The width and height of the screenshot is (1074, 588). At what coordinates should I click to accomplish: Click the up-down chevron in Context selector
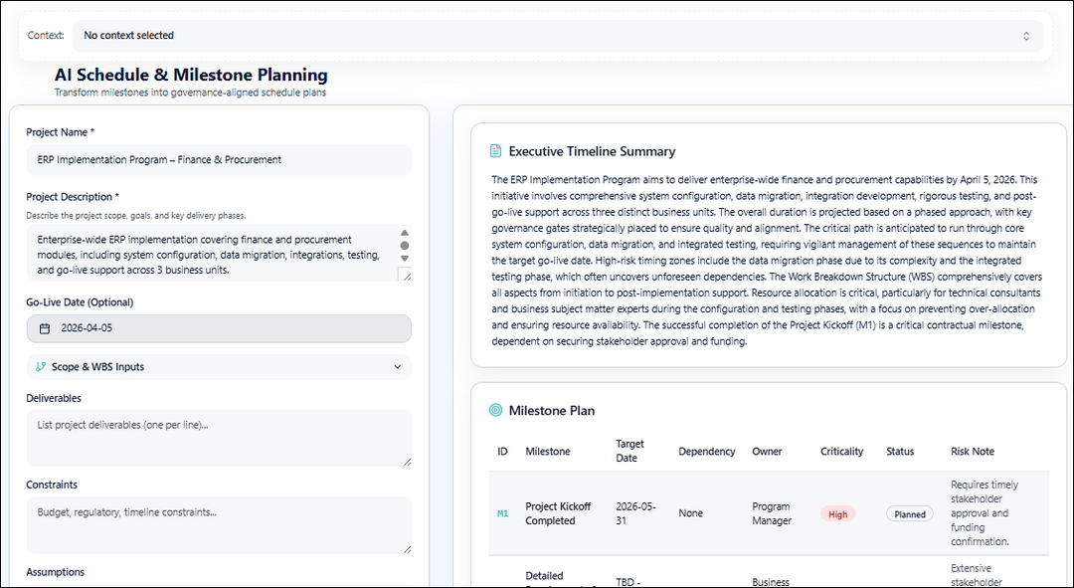1026,36
